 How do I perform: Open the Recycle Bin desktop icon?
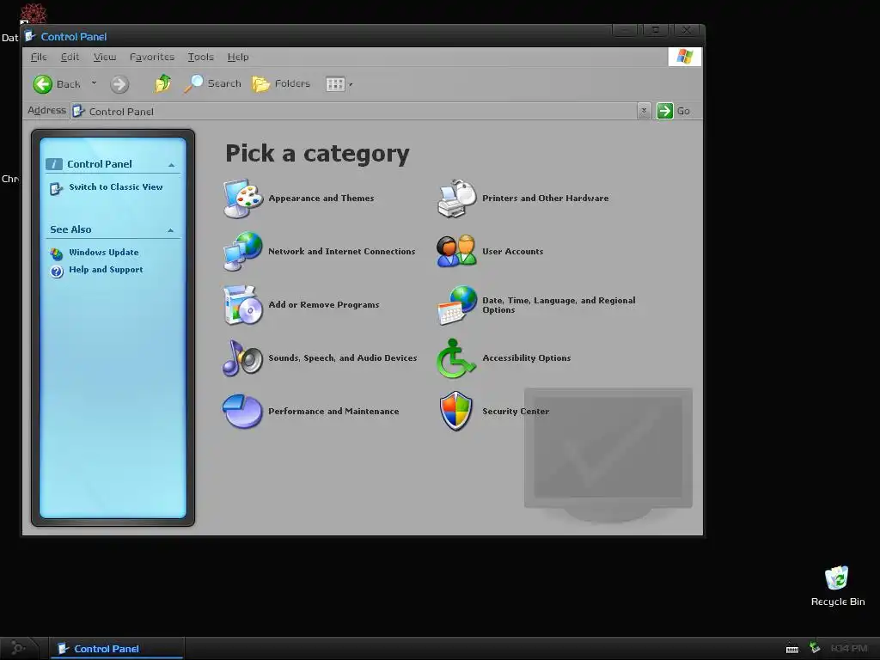837,577
